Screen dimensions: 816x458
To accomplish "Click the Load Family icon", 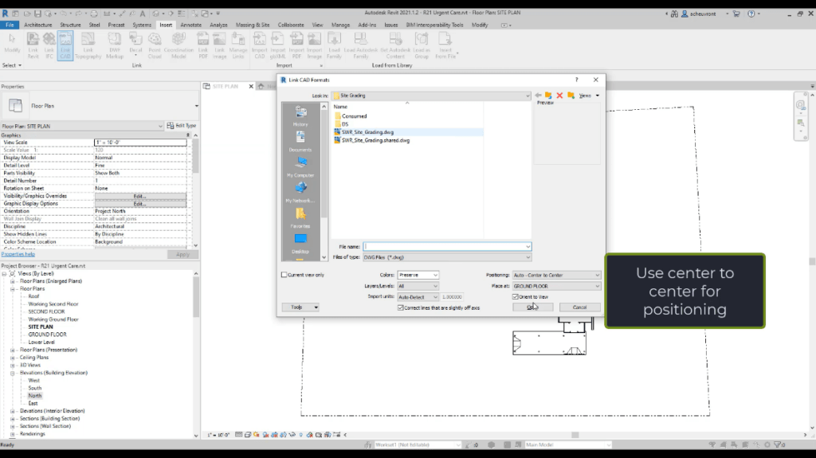I will click(335, 45).
